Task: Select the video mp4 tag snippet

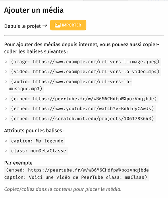Action: [85, 72]
